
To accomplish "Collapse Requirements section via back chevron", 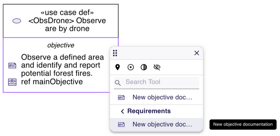I will click(x=122, y=111).
